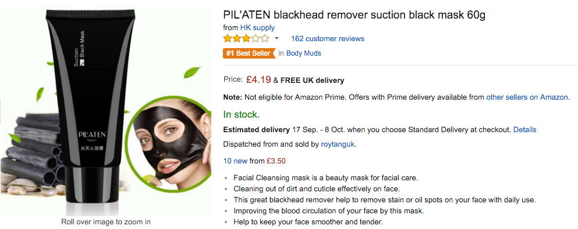The image size is (578, 229).
Task: Click the black mask tube product image
Action: 90,110
